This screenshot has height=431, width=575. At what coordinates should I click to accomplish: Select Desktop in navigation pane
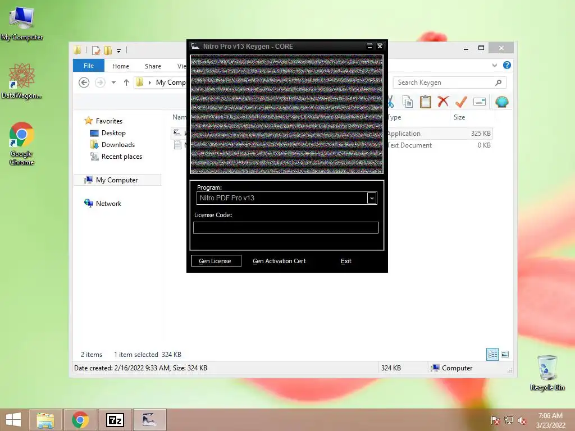coord(113,133)
